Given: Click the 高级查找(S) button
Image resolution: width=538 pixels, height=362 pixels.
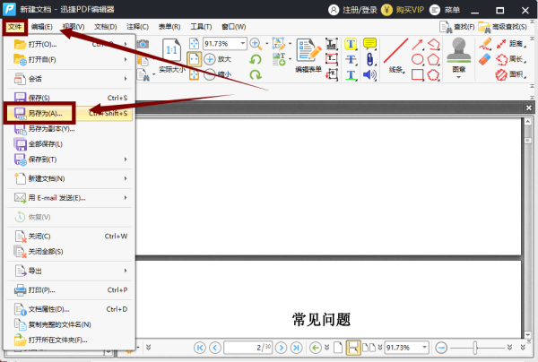Looking at the screenshot, I should click(502, 27).
